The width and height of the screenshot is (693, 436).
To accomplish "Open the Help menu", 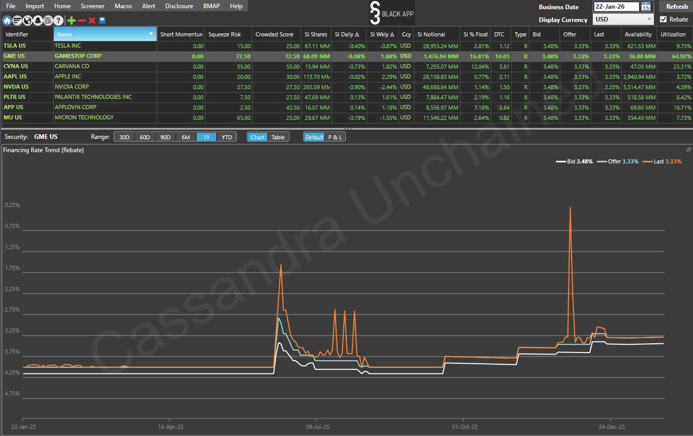I will 236,6.
